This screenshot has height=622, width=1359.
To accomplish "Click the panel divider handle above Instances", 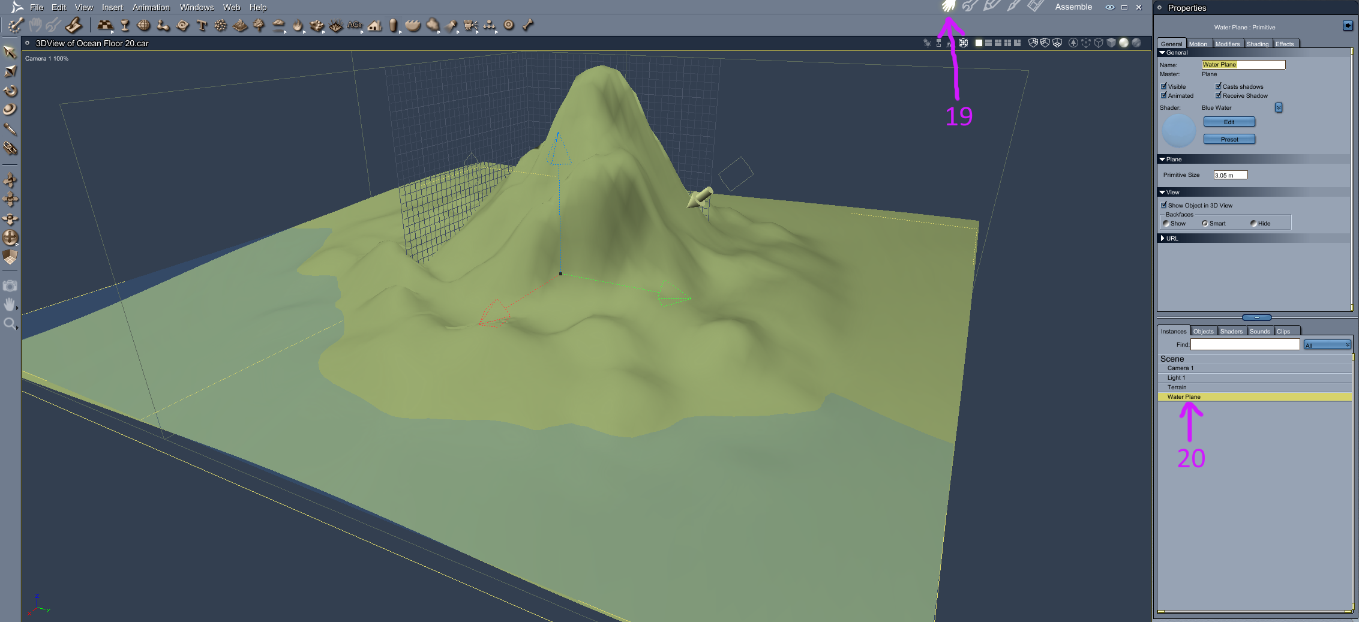I will pyautogui.click(x=1256, y=317).
